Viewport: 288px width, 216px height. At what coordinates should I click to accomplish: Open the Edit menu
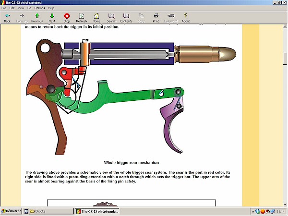12,8
